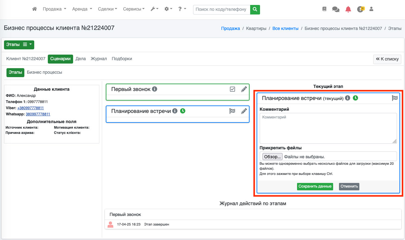Open the gear settings dropdown
The image size is (405, 240).
click(168, 9)
